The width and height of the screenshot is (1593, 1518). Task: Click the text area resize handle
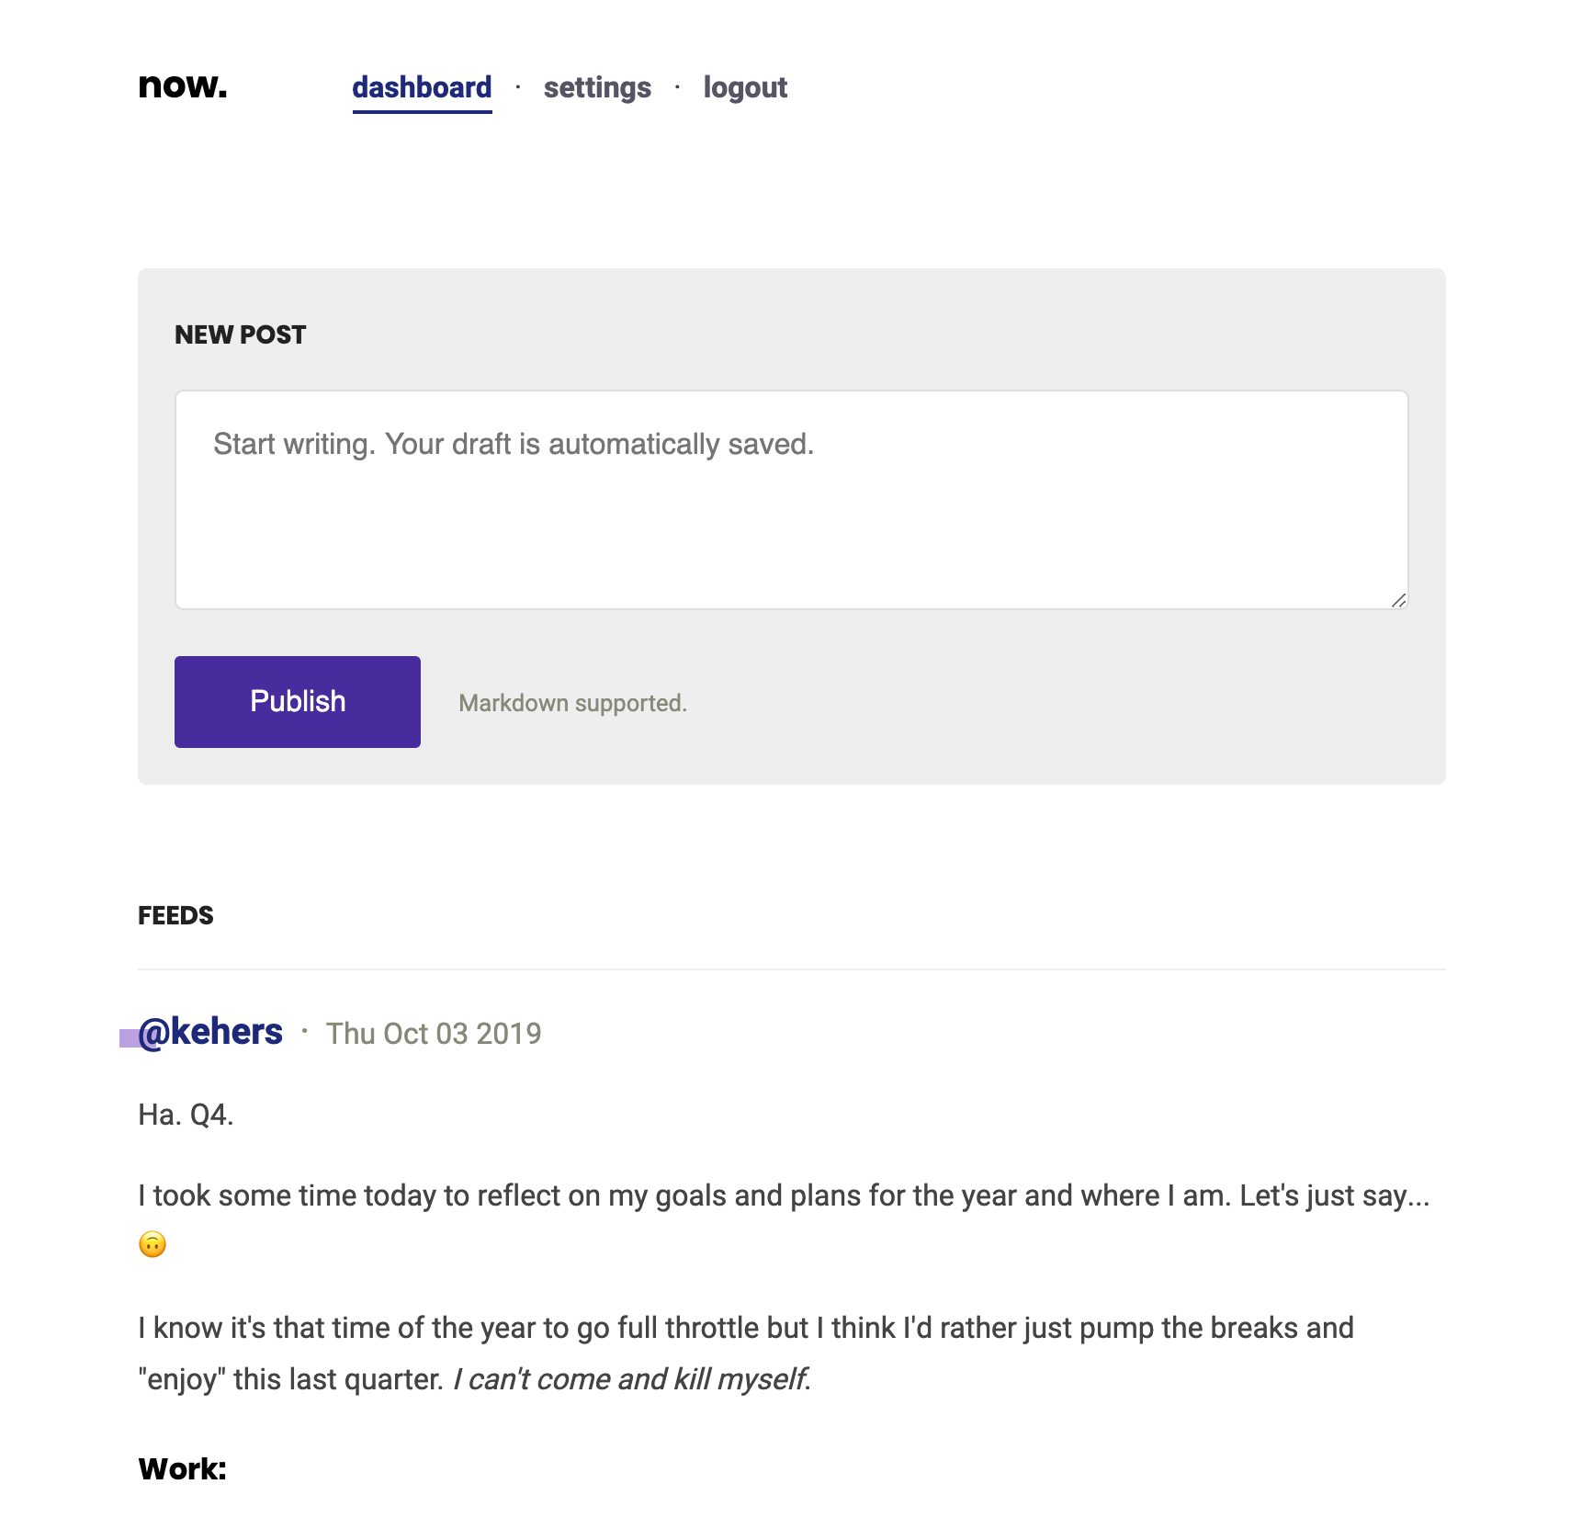tap(1398, 600)
